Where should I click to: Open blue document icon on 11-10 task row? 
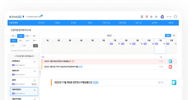[170, 61]
